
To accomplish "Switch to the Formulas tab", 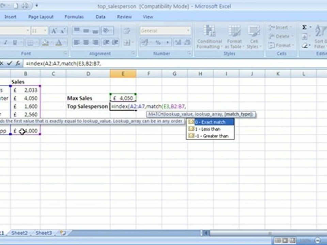I will (x=74, y=17).
